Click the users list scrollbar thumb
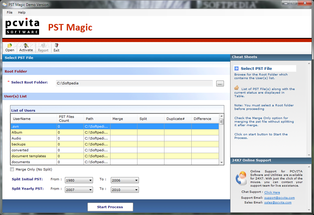Image resolution: width=314 pixels, height=215 pixels. click(x=221, y=121)
